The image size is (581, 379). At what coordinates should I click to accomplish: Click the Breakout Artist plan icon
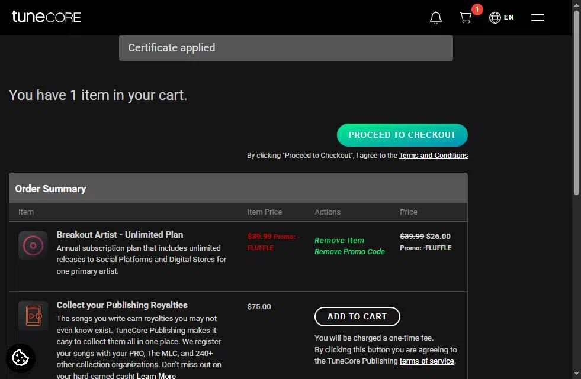click(33, 245)
